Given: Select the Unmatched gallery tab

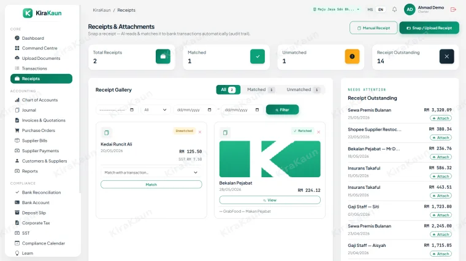Looking at the screenshot, I should click(x=303, y=89).
